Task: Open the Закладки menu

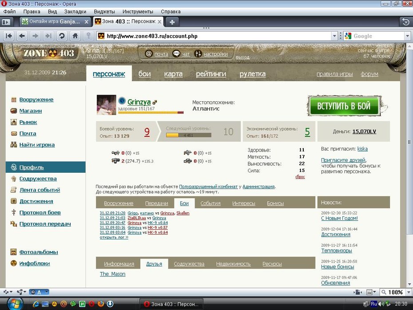Action: (x=75, y=12)
